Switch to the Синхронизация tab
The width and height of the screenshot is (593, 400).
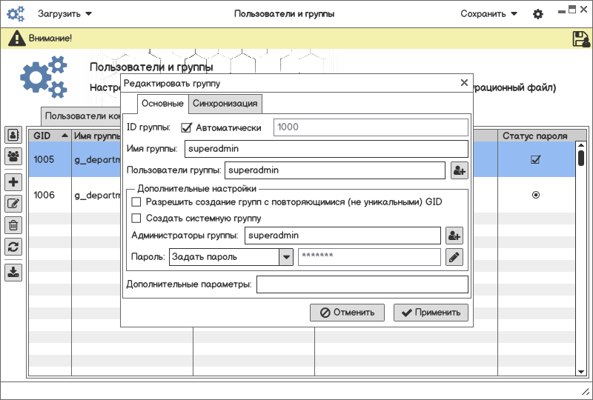click(225, 103)
